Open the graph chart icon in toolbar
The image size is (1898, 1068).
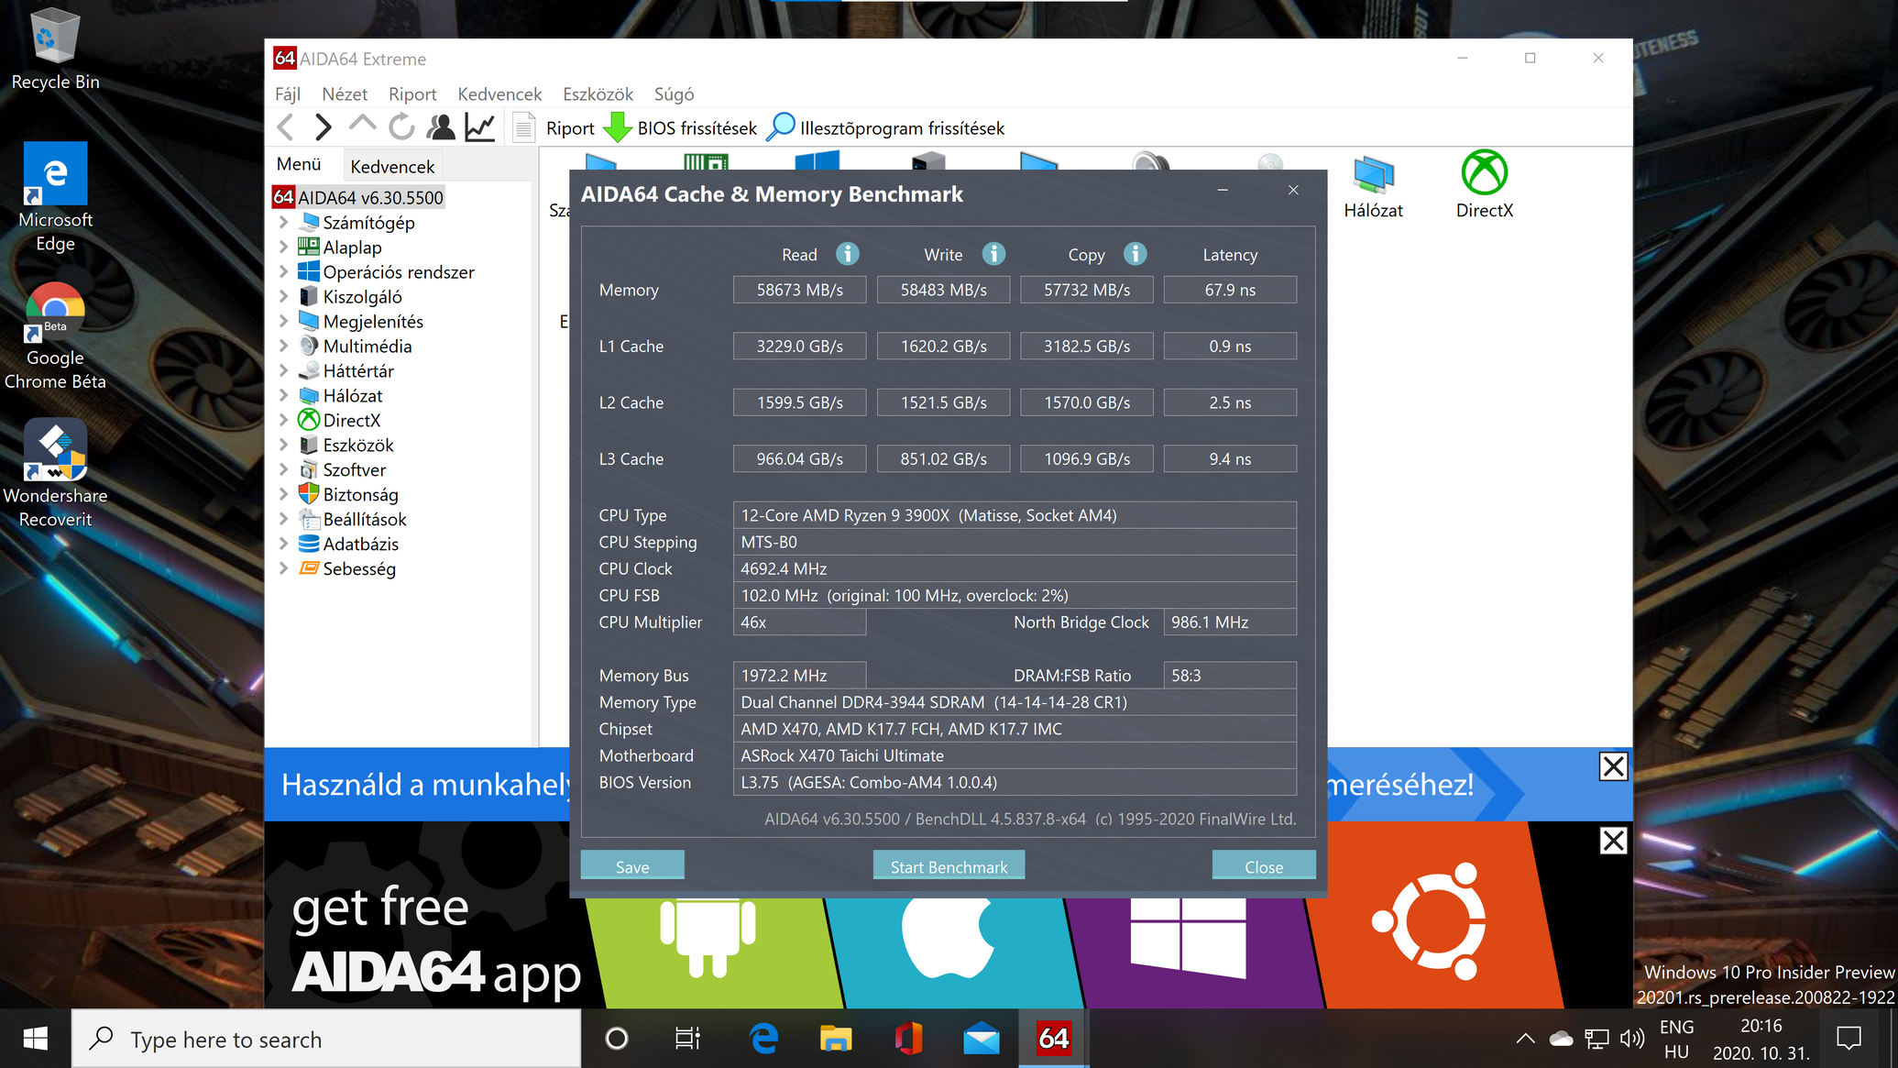pos(480,127)
